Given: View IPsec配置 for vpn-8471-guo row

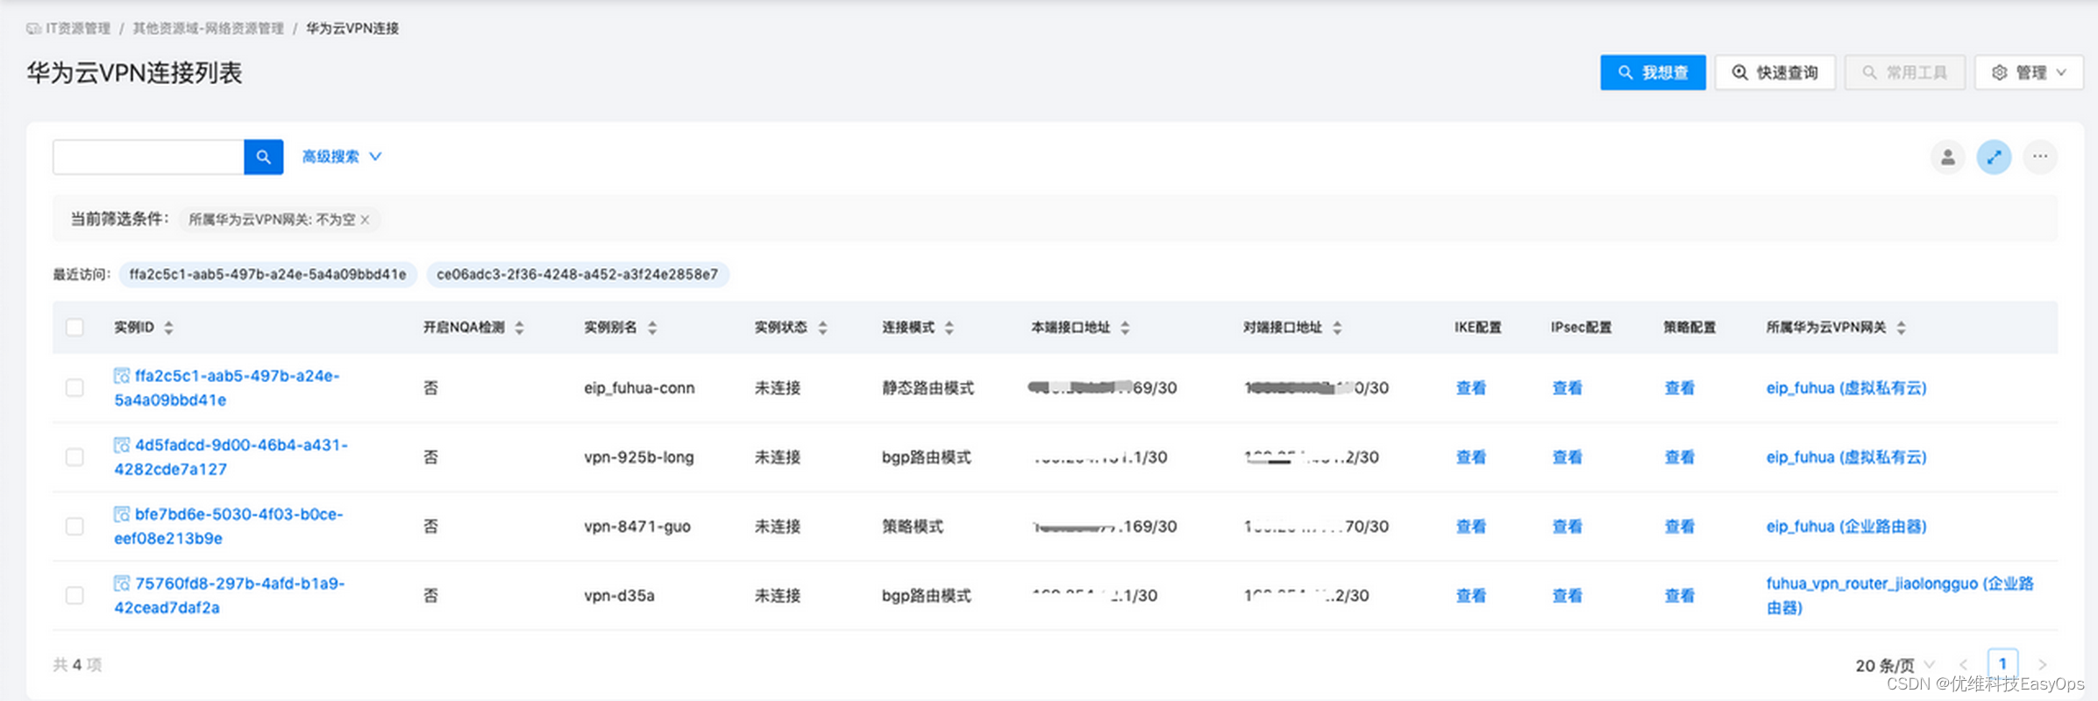Looking at the screenshot, I should [x=1568, y=527].
